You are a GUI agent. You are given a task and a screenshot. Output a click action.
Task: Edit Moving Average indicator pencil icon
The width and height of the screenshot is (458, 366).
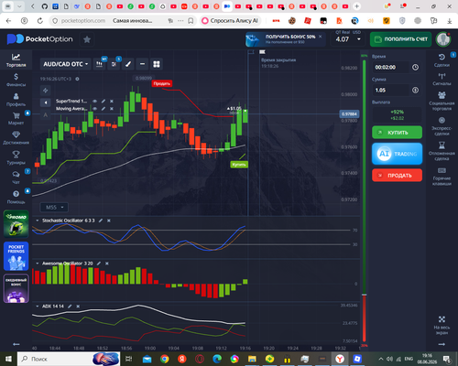(104, 109)
